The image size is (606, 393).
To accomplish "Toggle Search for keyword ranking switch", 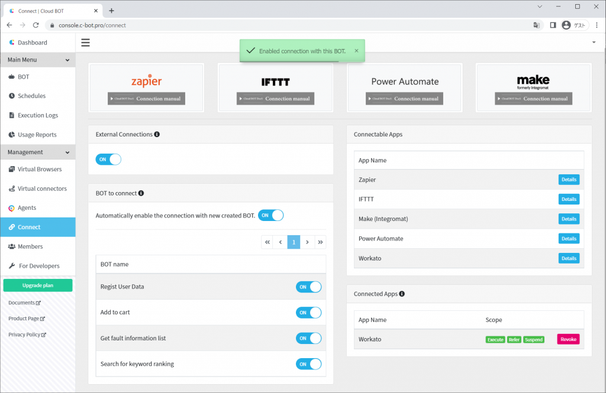I will 308,364.
